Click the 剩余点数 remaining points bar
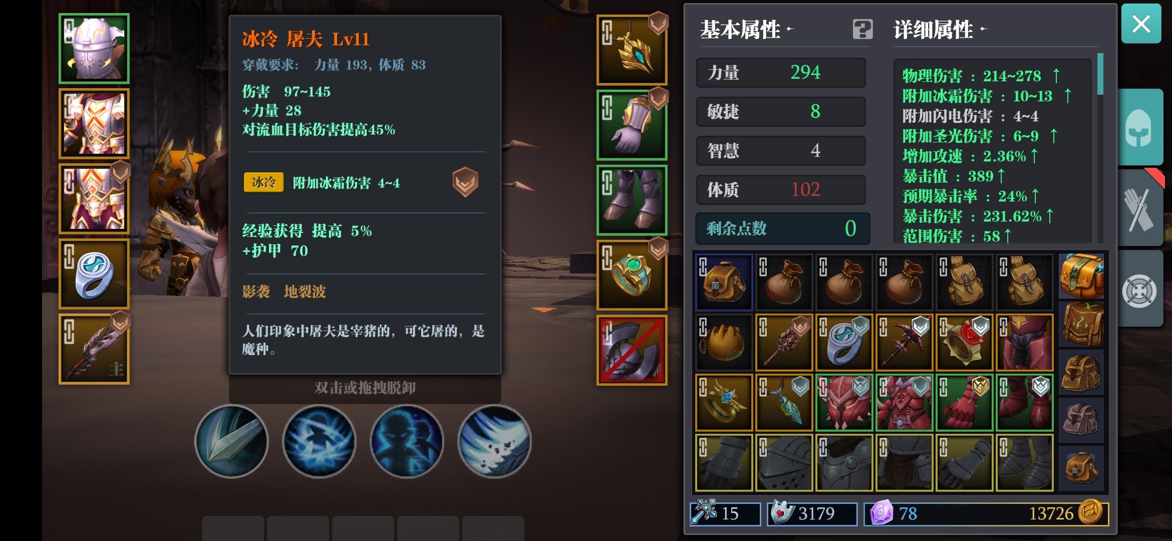 pos(783,228)
